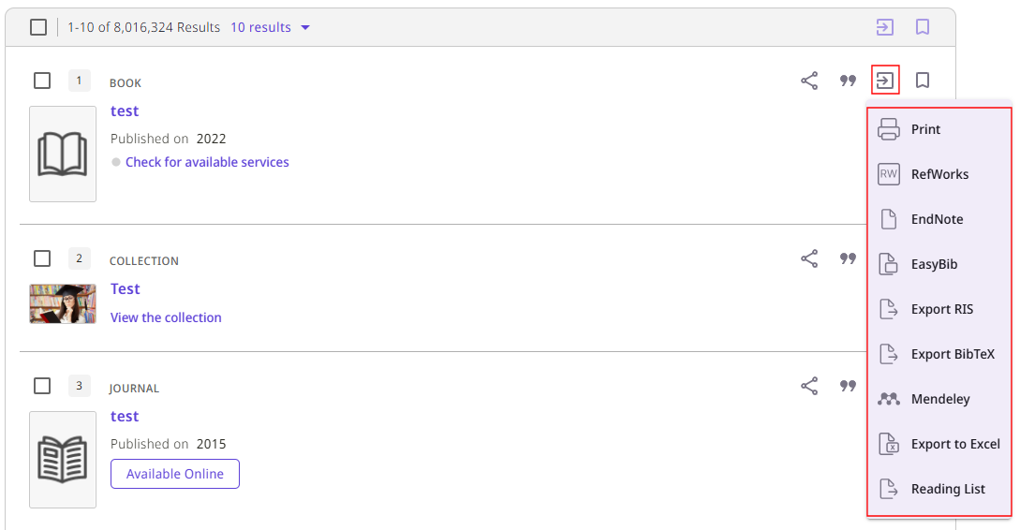Click the Published on 2015 text

pyautogui.click(x=168, y=444)
